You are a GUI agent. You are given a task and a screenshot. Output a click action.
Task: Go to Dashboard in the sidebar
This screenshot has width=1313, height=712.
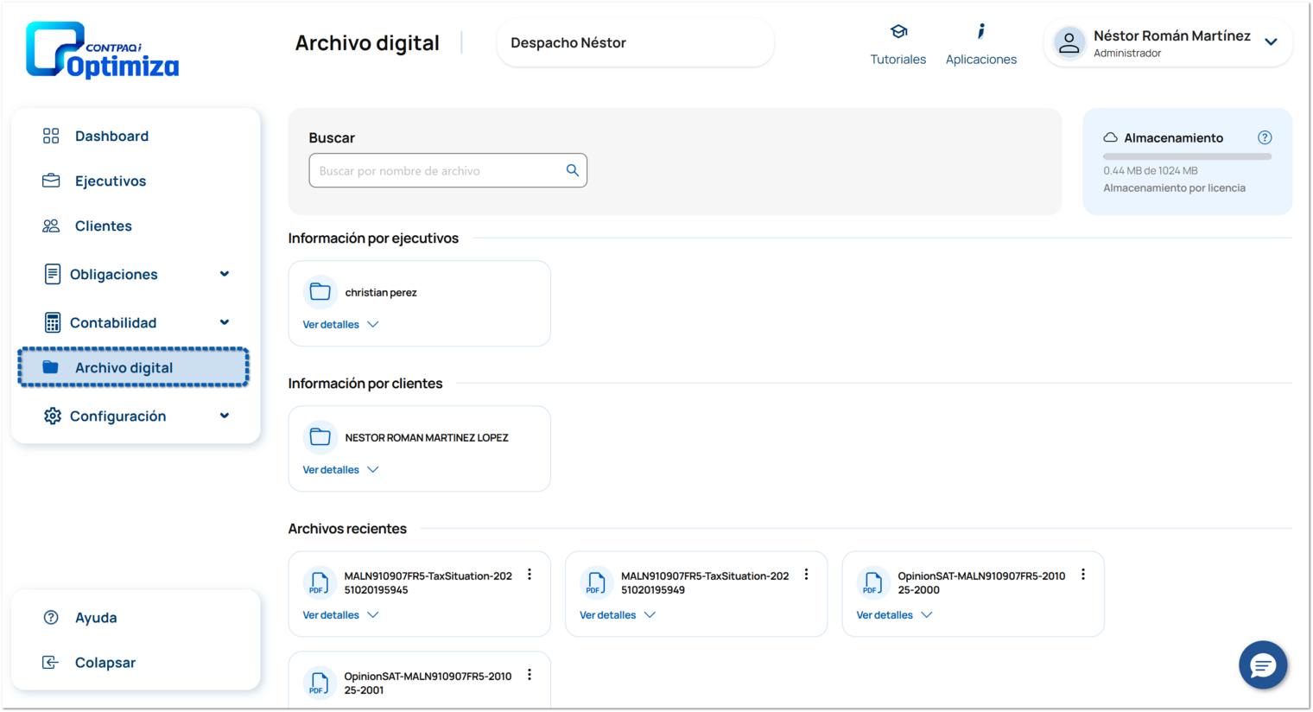(x=111, y=136)
